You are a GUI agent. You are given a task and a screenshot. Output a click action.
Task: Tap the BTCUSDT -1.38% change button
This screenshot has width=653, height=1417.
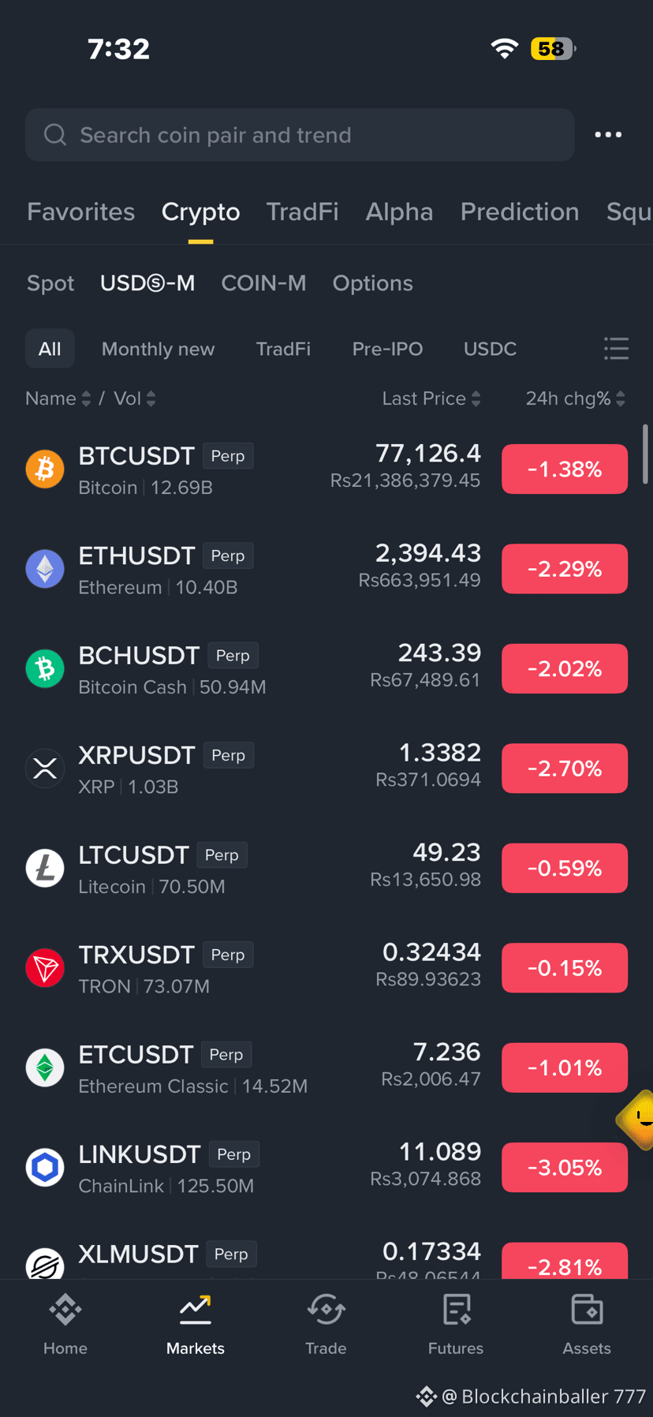point(565,469)
